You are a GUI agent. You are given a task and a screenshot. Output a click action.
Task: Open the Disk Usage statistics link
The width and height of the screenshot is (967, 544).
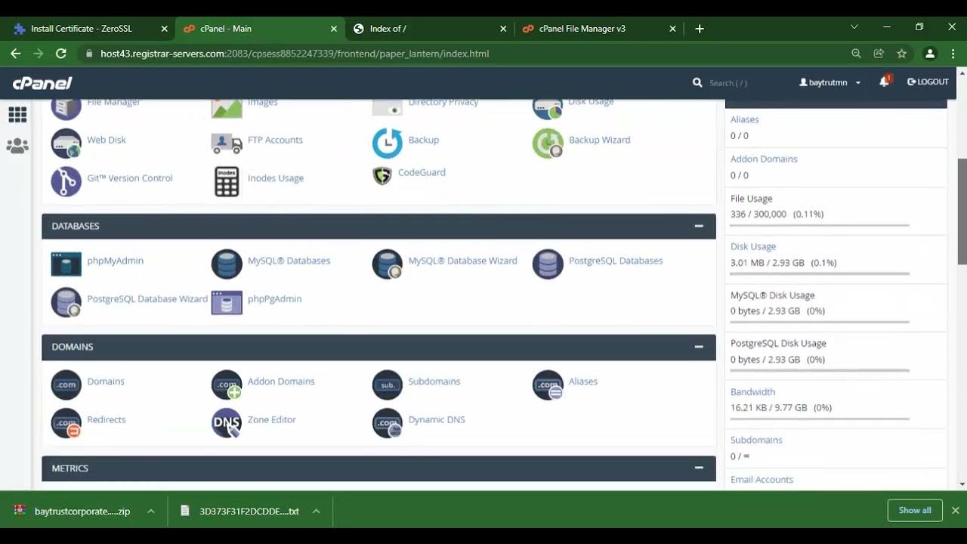point(753,246)
